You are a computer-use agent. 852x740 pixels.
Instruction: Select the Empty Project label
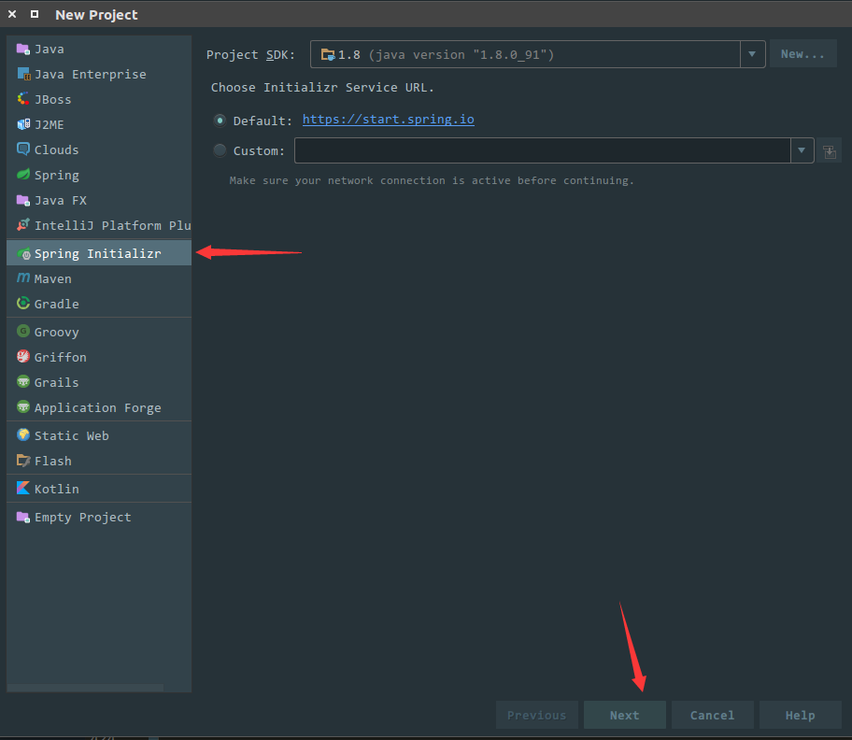coord(82,518)
